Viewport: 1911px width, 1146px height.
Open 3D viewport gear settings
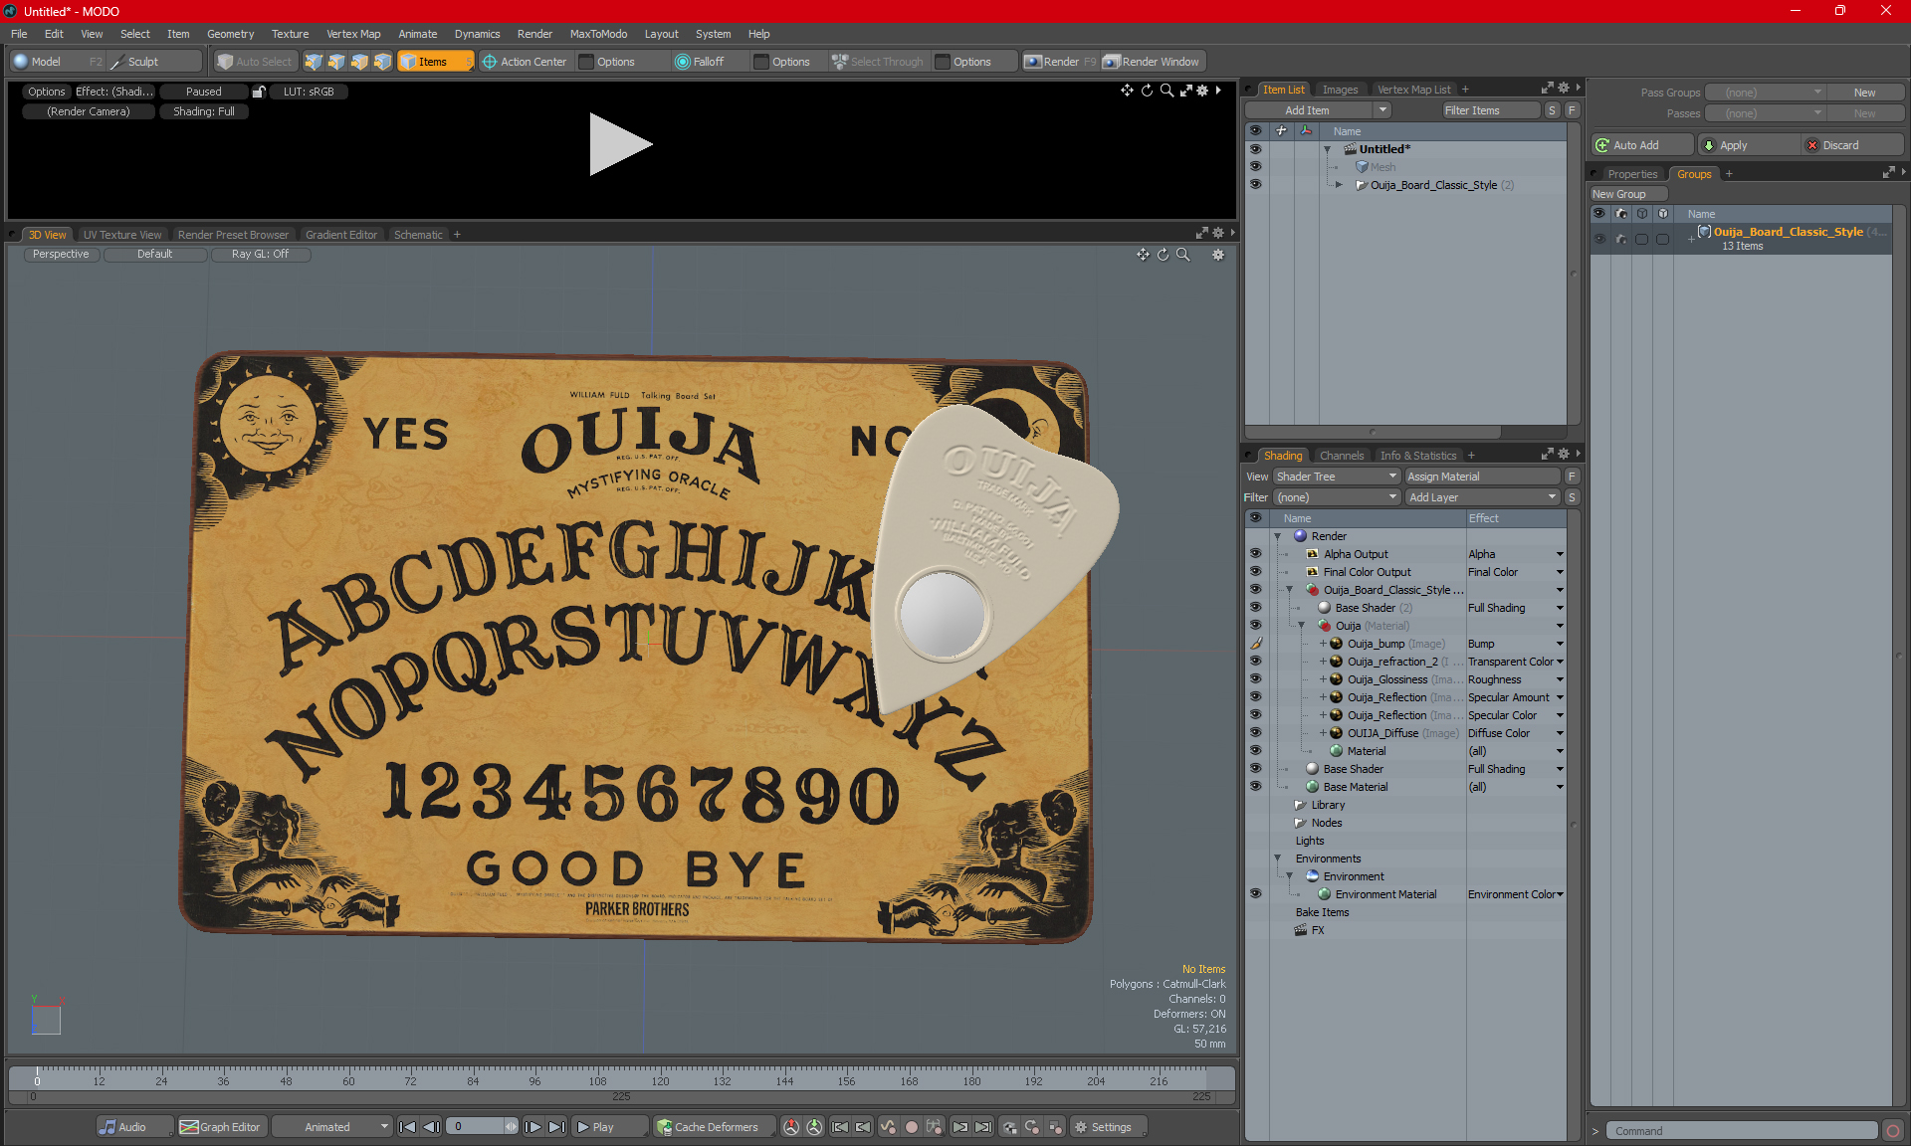[x=1218, y=255]
